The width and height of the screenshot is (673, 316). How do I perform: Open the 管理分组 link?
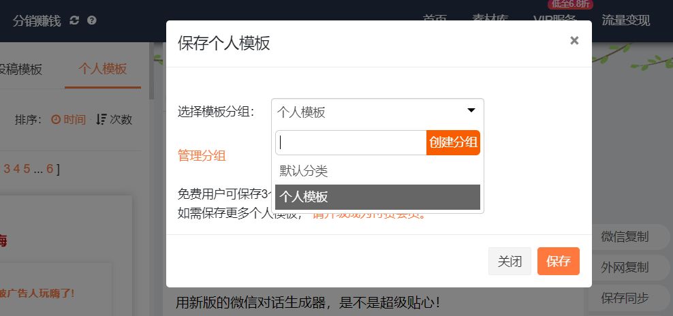(202, 155)
